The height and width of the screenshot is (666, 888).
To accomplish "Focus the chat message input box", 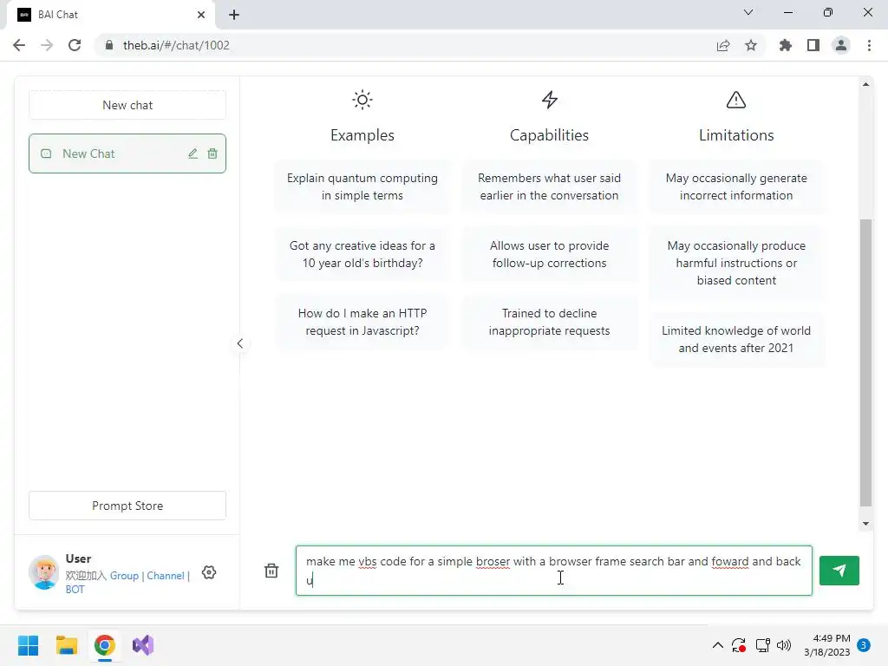I will tap(554, 571).
